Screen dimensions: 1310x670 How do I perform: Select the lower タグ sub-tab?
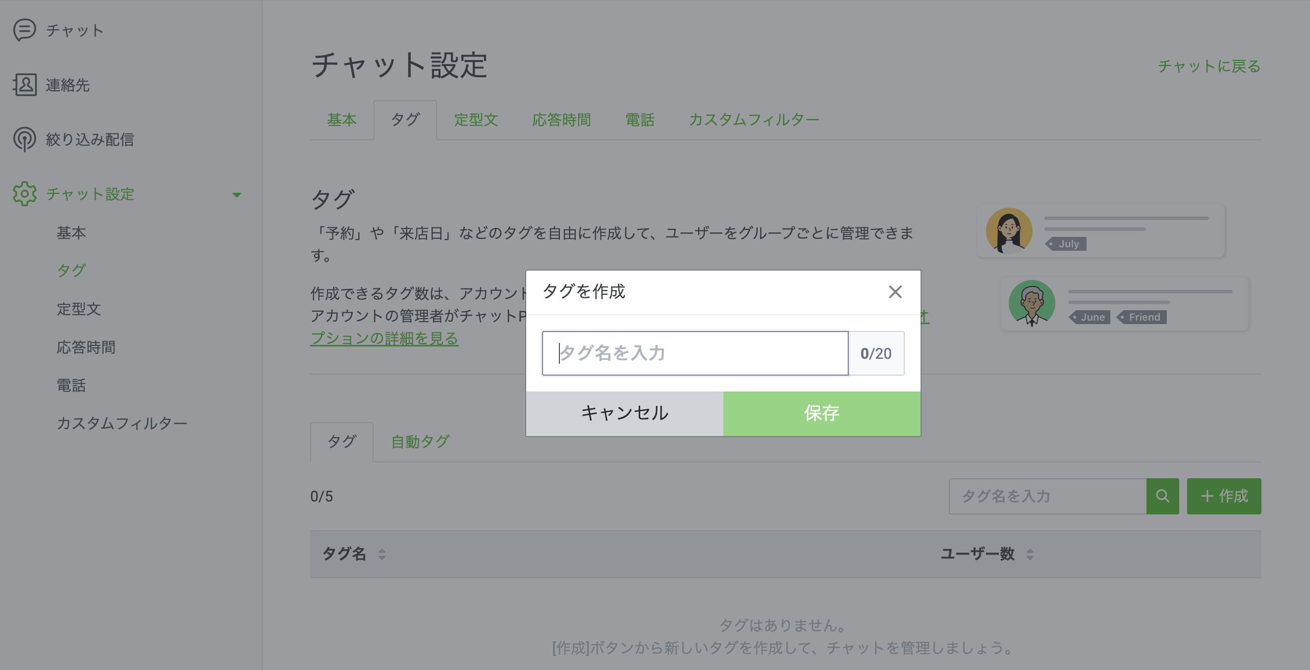[342, 442]
